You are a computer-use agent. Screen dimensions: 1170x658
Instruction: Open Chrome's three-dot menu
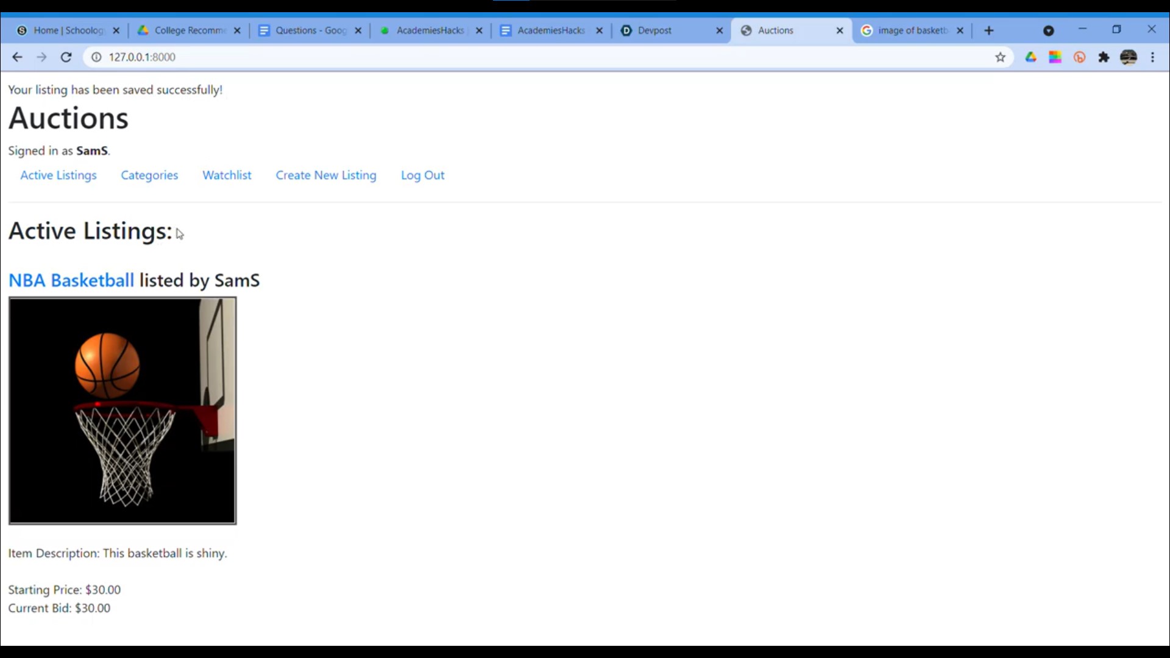click(x=1152, y=57)
